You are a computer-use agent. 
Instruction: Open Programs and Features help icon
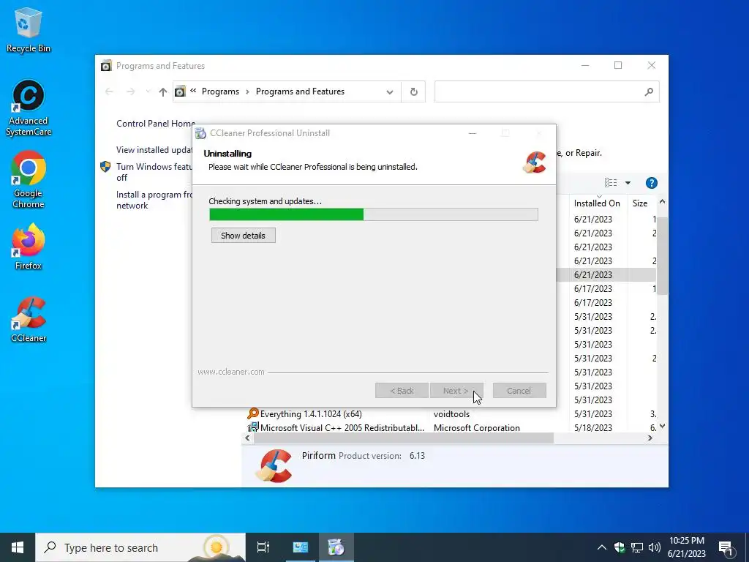[652, 182]
